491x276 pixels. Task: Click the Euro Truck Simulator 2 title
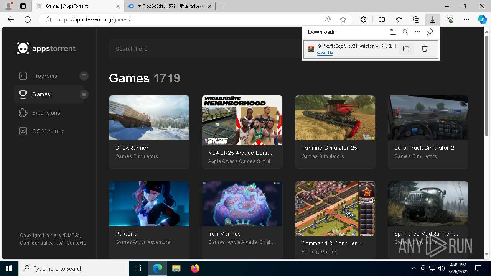[424, 148]
